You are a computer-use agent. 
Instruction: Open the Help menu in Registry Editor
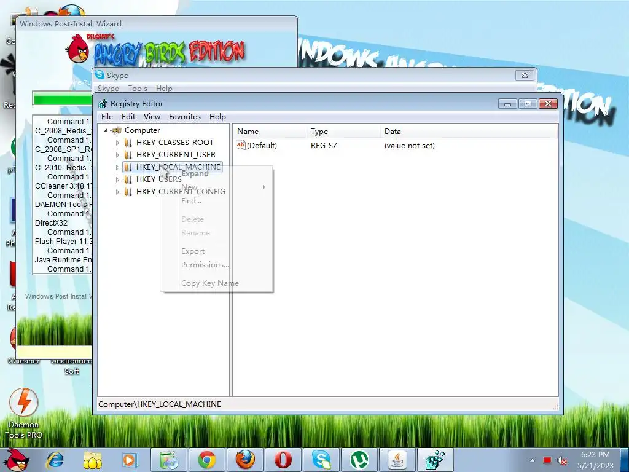[217, 116]
